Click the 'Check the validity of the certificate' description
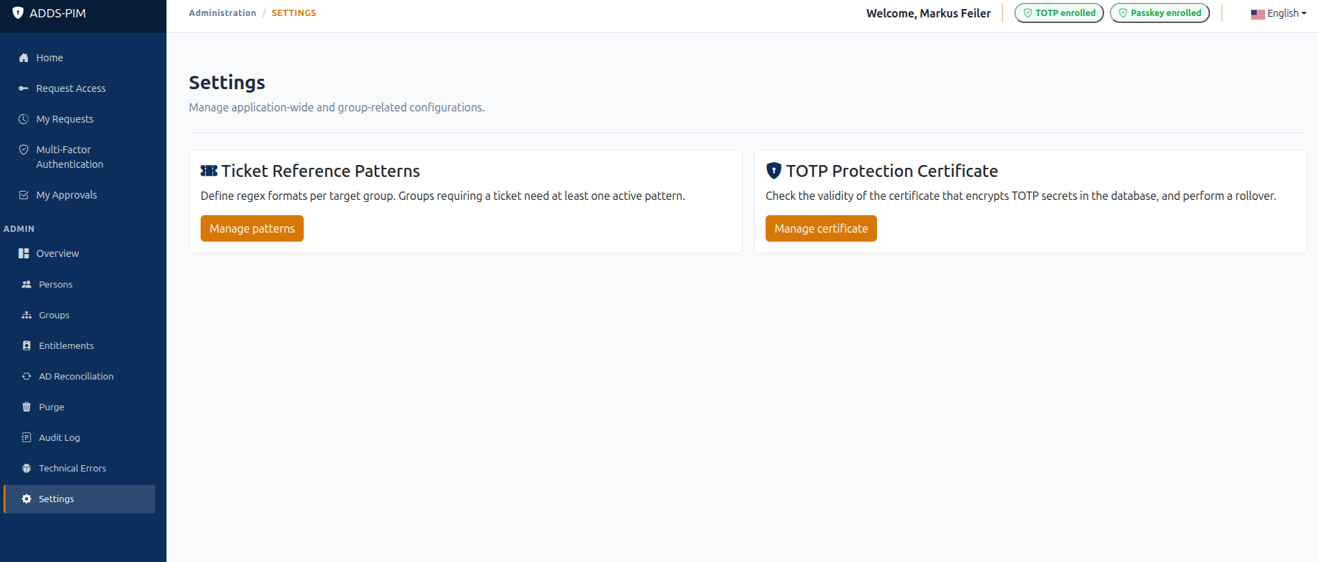The width and height of the screenshot is (1318, 562). [1021, 196]
